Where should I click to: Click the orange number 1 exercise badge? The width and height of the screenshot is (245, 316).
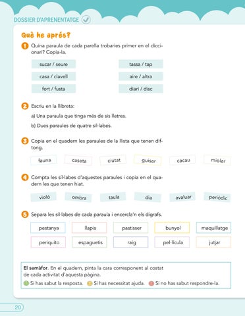coord(25,46)
